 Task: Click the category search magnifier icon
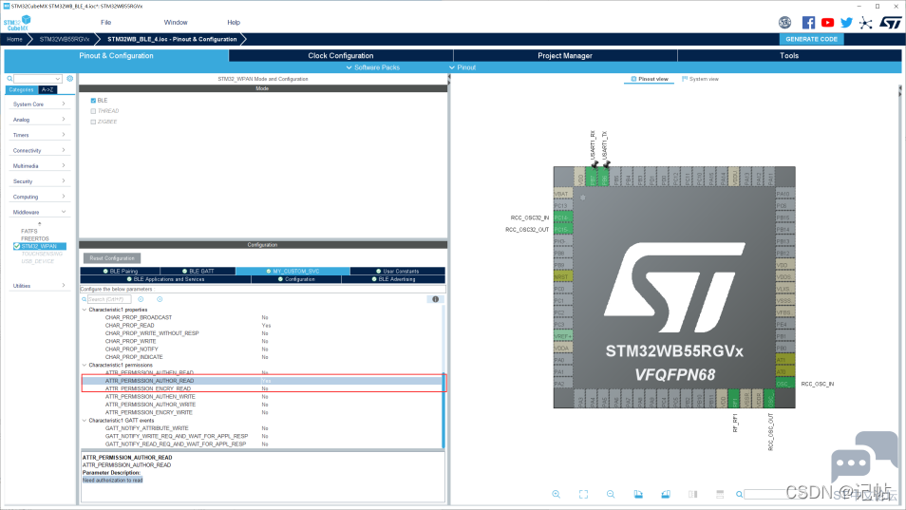[x=9, y=79]
